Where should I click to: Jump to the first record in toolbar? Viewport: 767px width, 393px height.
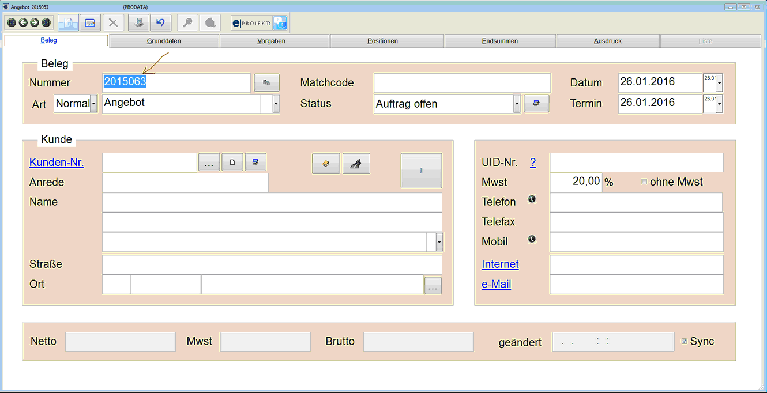pos(12,23)
